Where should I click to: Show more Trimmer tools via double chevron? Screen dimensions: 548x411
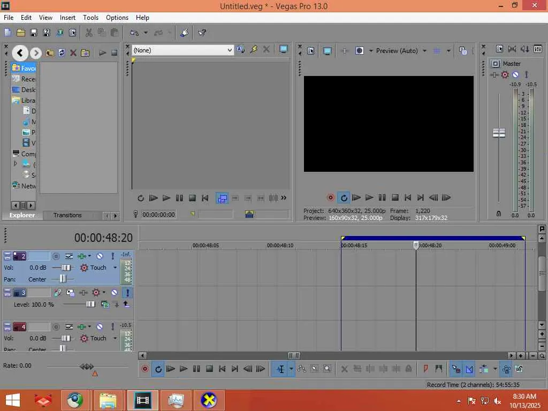pos(284,198)
